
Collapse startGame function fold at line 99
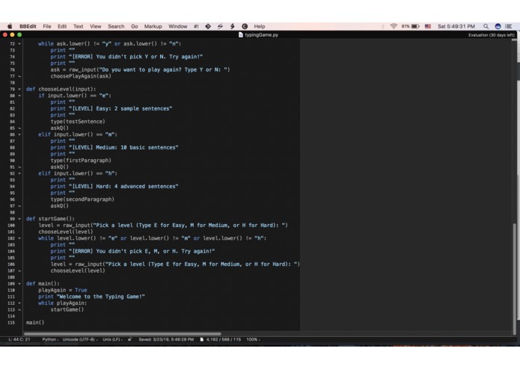pyautogui.click(x=19, y=219)
